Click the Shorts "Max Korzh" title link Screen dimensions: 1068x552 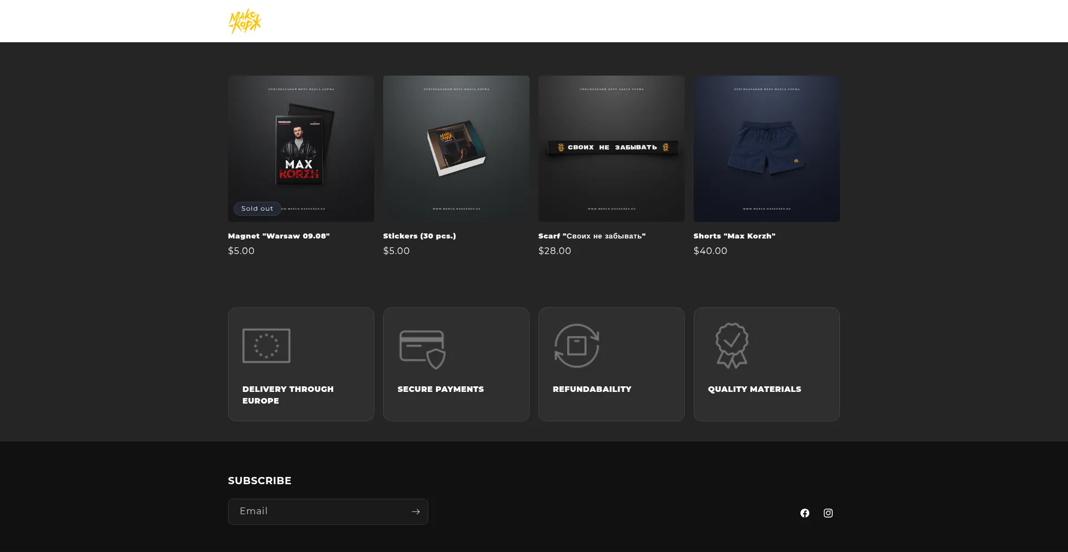pyautogui.click(x=734, y=236)
